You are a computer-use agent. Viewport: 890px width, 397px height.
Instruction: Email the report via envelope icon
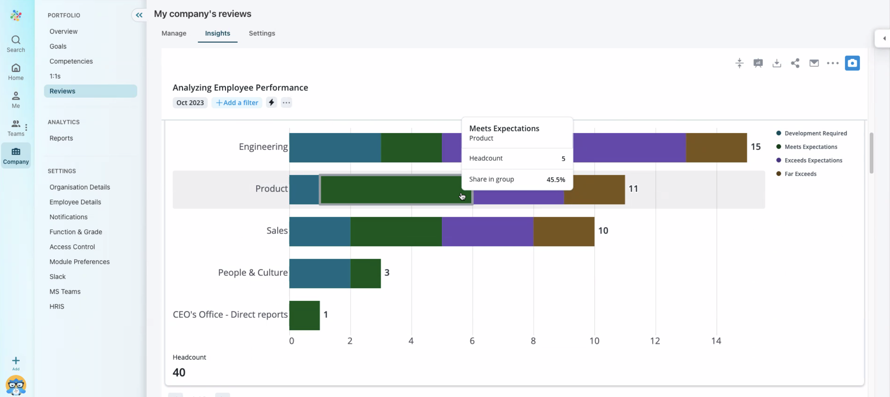coord(814,63)
